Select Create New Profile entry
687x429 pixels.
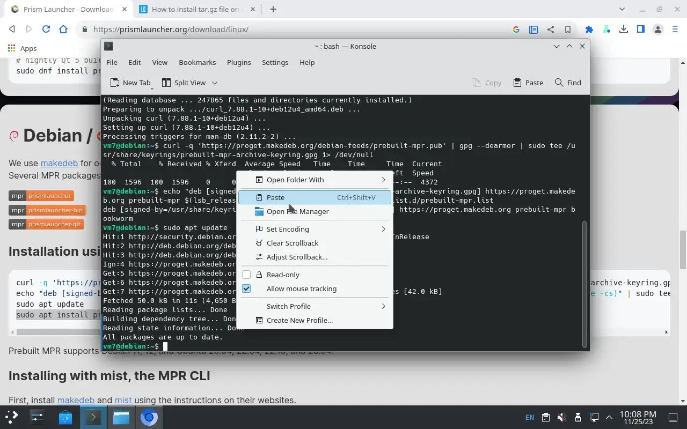(315, 320)
